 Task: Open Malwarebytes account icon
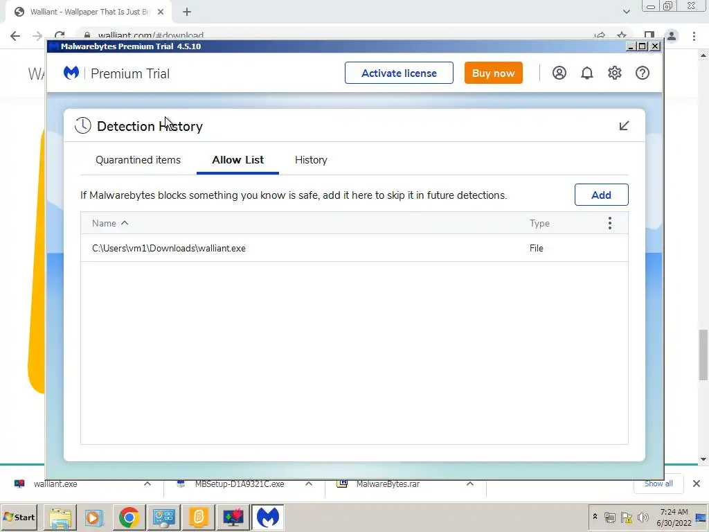[559, 73]
